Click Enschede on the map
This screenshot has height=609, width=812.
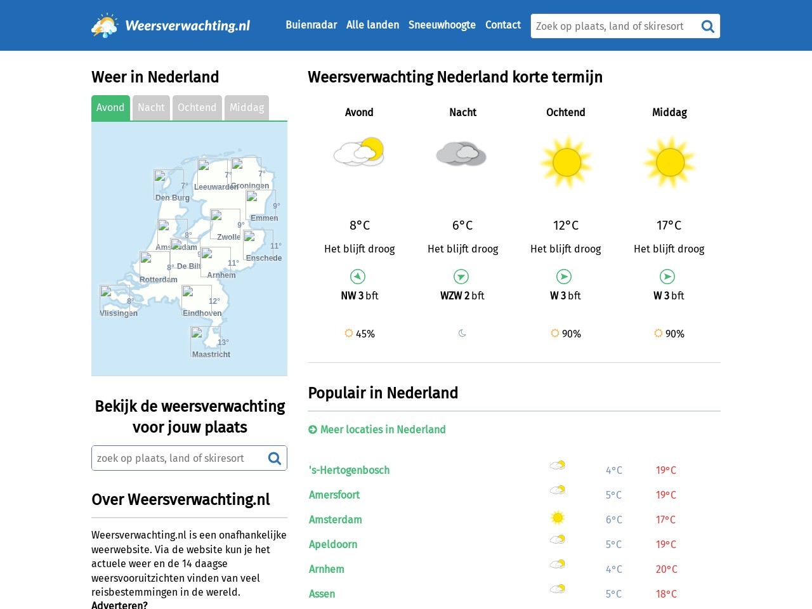(264, 258)
